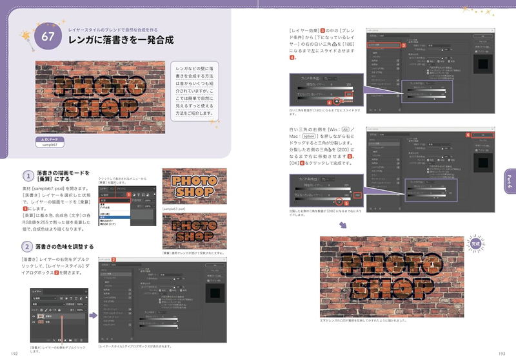
Task: Click delete layer trash icon at panel bottom
Action: coord(81,340)
